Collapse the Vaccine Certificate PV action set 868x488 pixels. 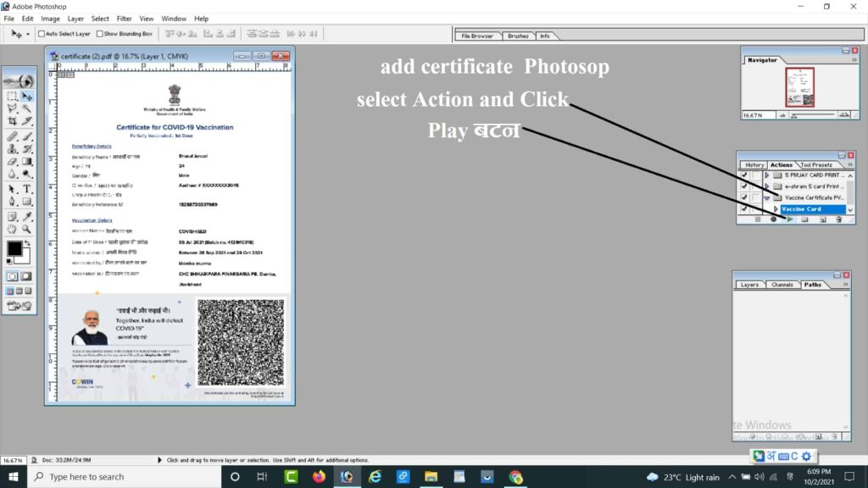click(x=766, y=197)
